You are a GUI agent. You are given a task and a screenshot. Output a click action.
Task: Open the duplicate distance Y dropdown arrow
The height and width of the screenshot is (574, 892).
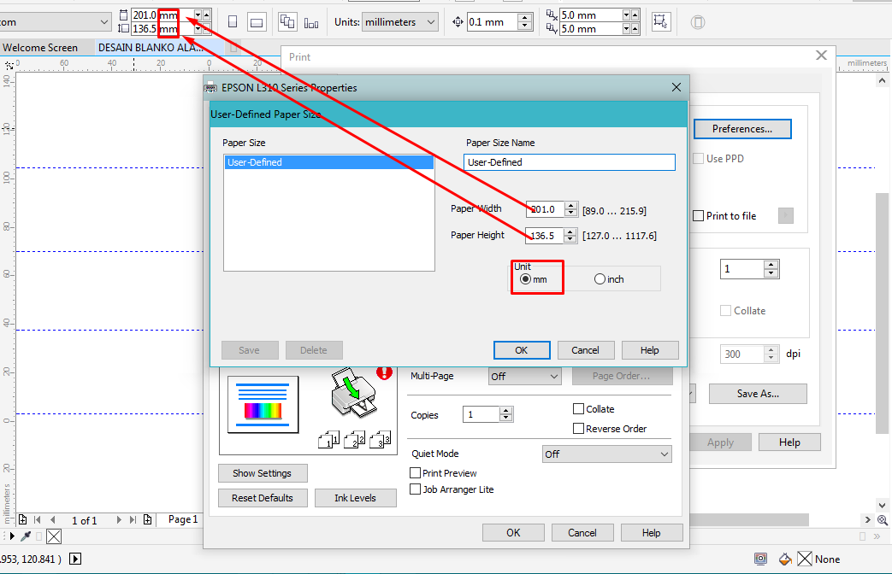[626, 28]
